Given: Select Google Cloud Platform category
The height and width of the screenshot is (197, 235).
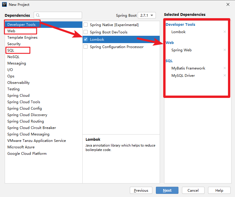Looking at the screenshot, I should 44,153.
